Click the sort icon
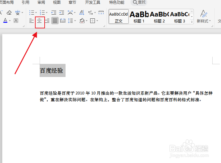Viewport: 221px width, 163px height. 82,12
